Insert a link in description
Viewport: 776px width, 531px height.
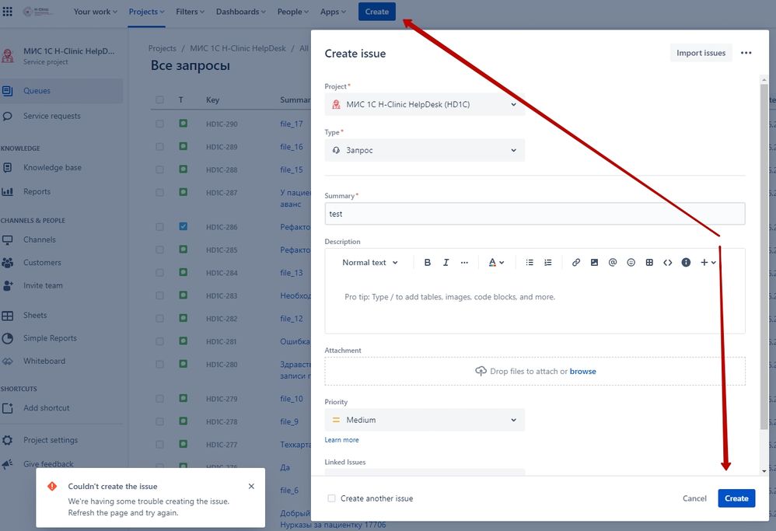click(576, 262)
